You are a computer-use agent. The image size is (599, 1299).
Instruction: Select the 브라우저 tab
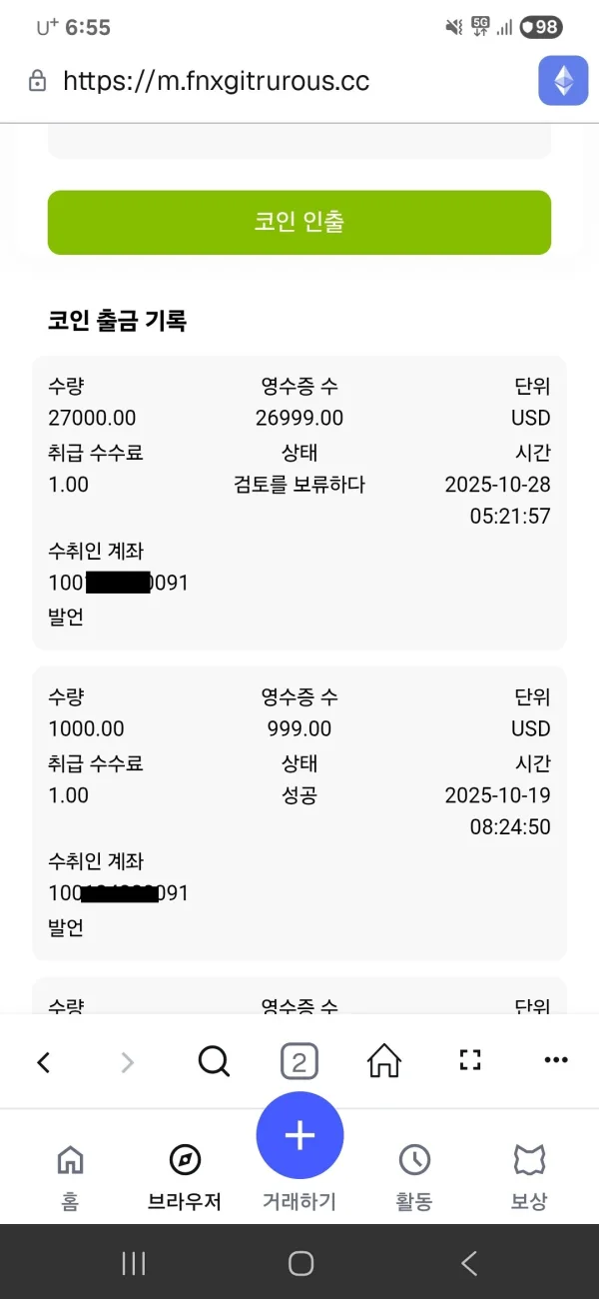click(x=185, y=1175)
